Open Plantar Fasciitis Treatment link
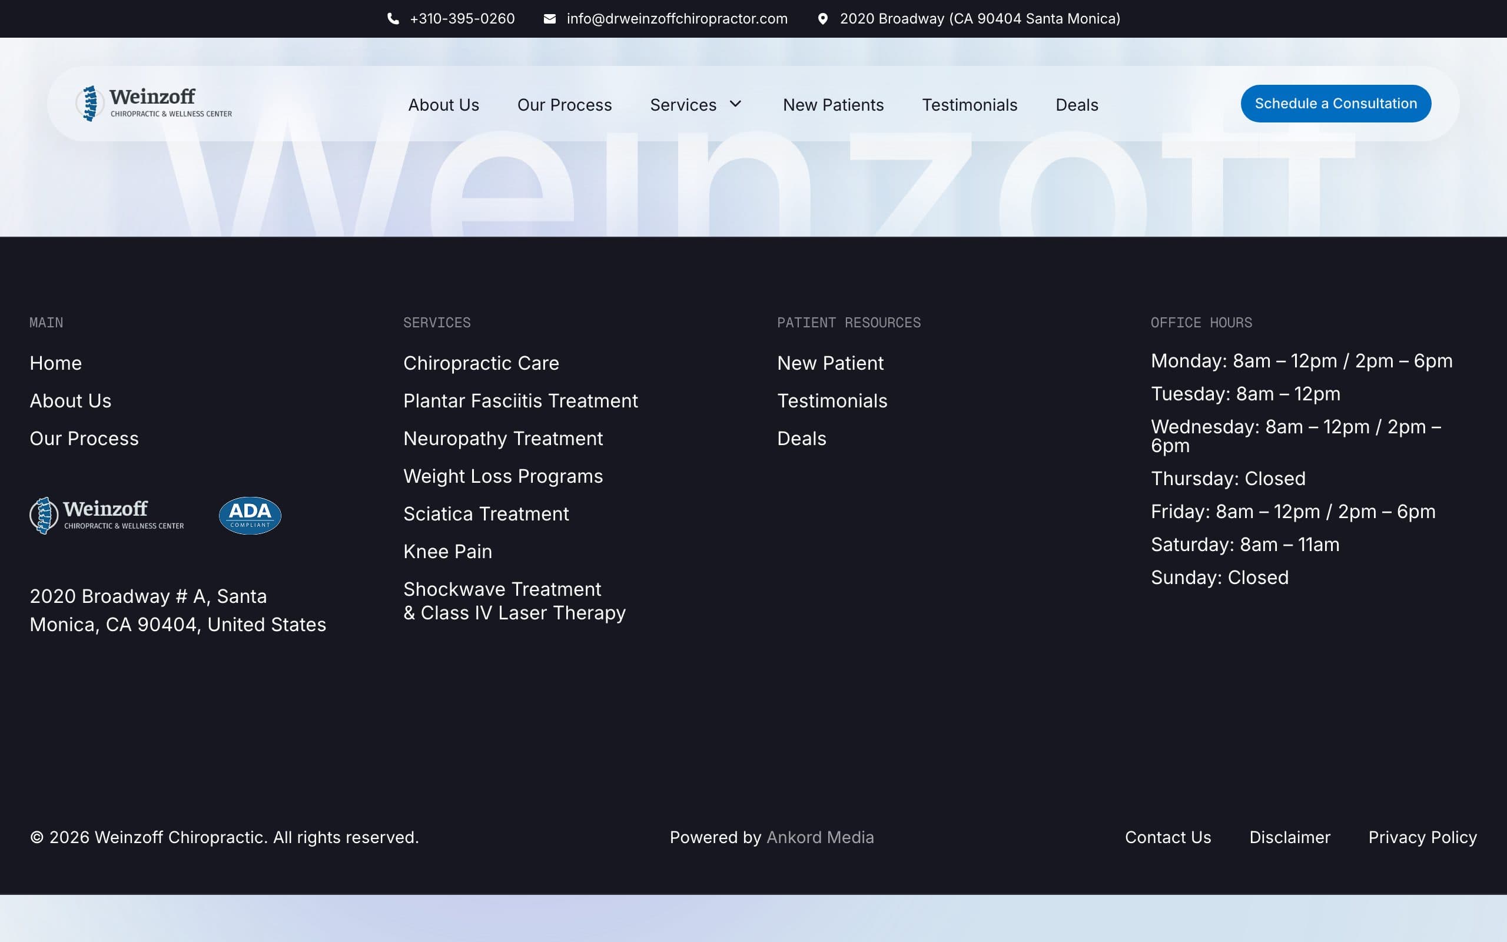 tap(520, 400)
